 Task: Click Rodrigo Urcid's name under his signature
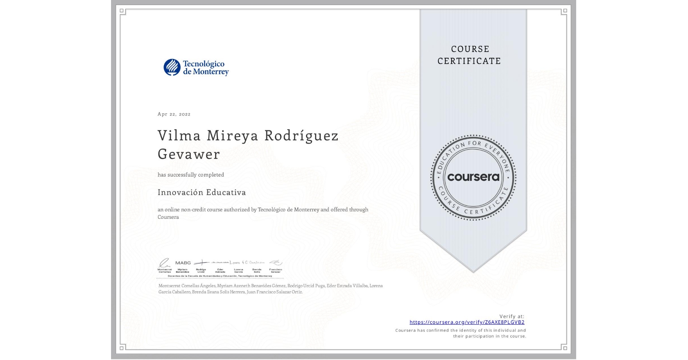click(x=202, y=270)
